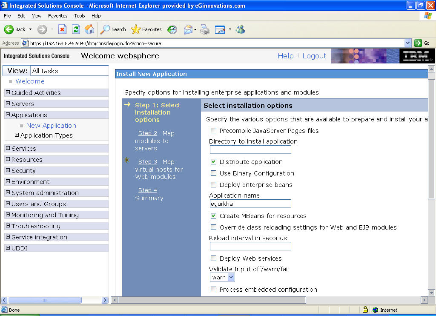436x316 pixels.
Task: Click the padlock security icon in status bar
Action: pos(365,309)
